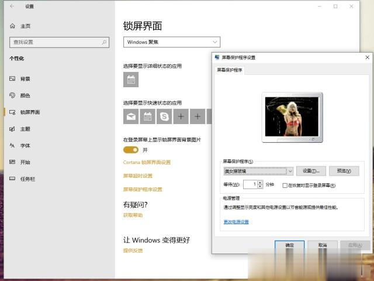Add an app with the second plus tile
374x281 pixels.
(x=198, y=116)
